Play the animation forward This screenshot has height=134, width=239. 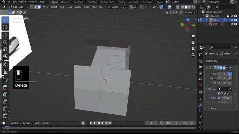point(102,123)
